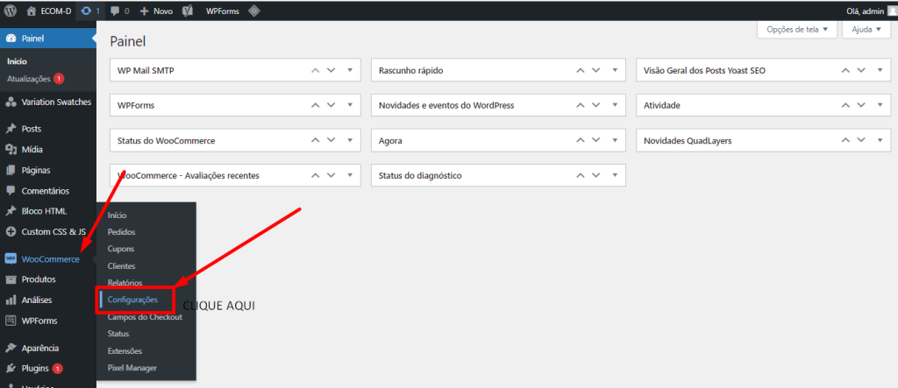898x388 pixels.
Task: Toggle the Status do diagnóstico panel triangle
Action: pos(615,175)
